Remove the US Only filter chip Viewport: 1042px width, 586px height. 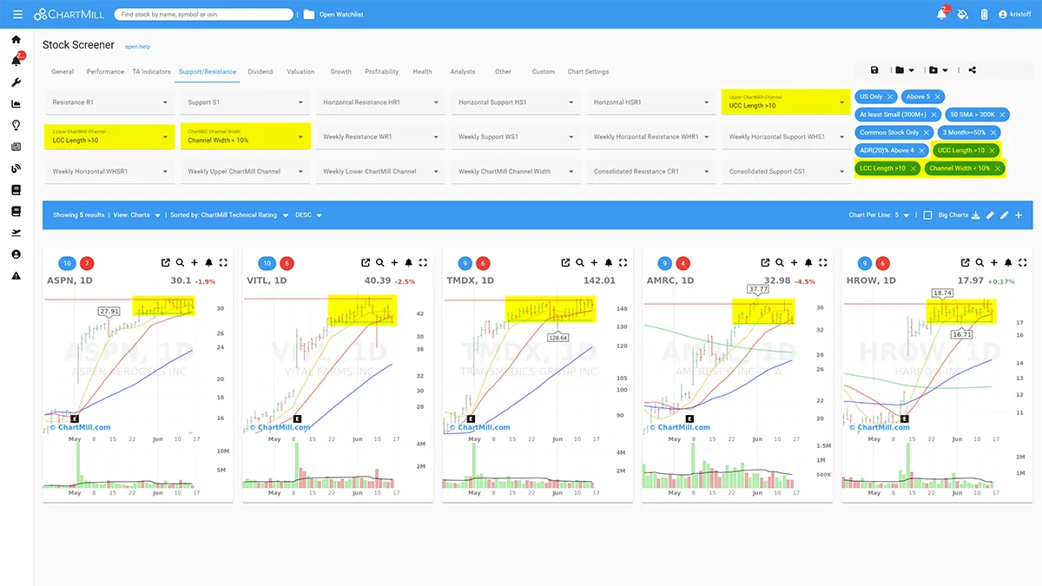(x=891, y=96)
